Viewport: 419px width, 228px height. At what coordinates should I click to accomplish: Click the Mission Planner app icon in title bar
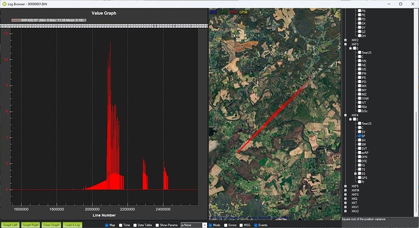(4, 4)
